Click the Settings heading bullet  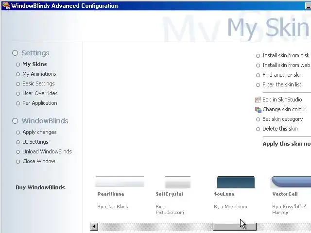[15, 53]
